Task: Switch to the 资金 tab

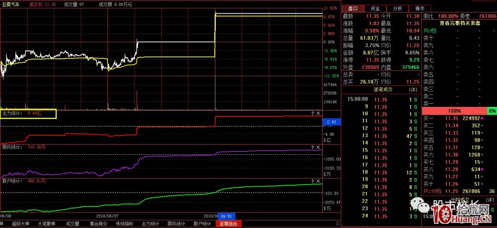Action: click(x=375, y=8)
